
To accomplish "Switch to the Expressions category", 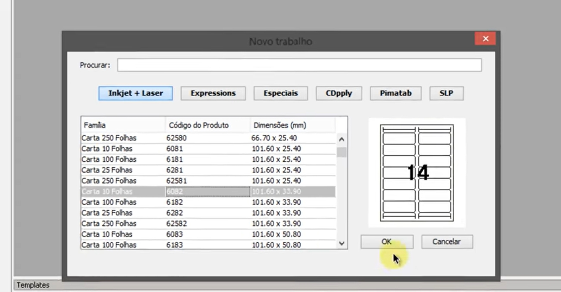I will point(213,93).
